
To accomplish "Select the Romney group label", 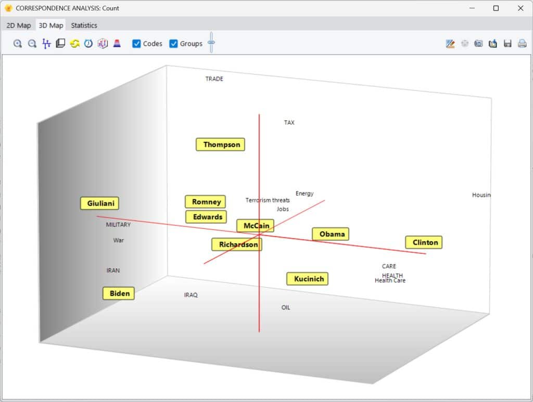I will click(205, 202).
